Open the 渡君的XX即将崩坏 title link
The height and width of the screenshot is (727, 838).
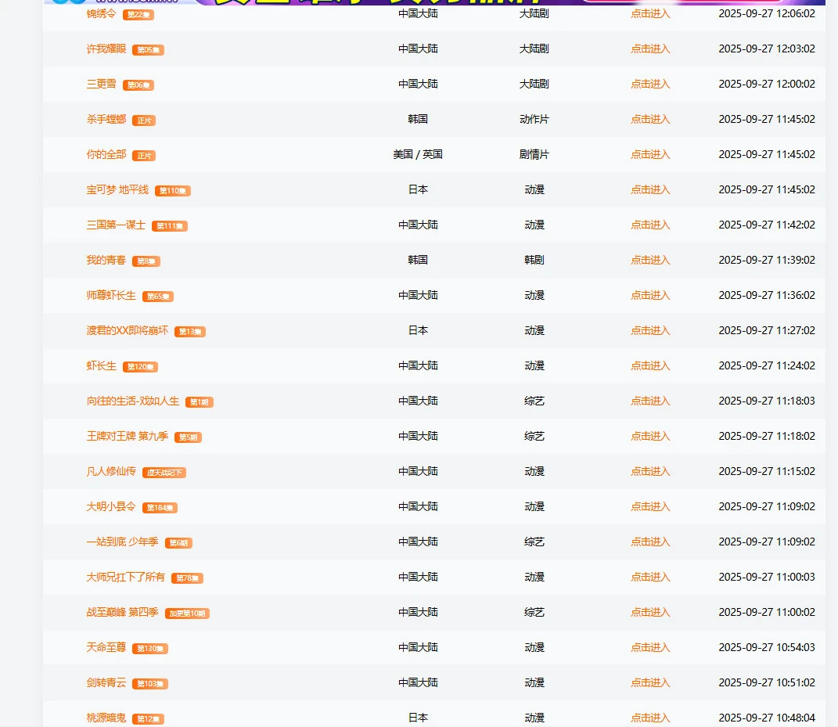(127, 330)
